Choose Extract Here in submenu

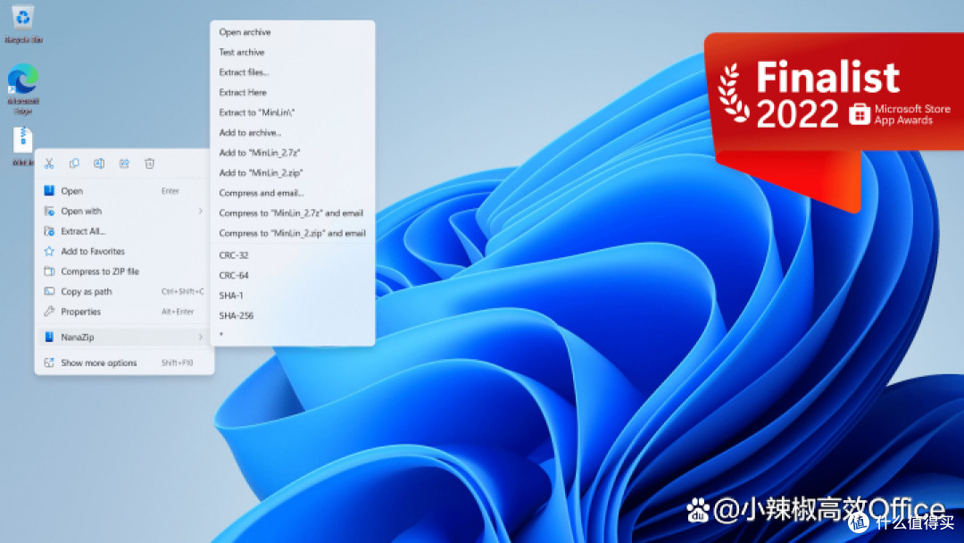coord(293,92)
